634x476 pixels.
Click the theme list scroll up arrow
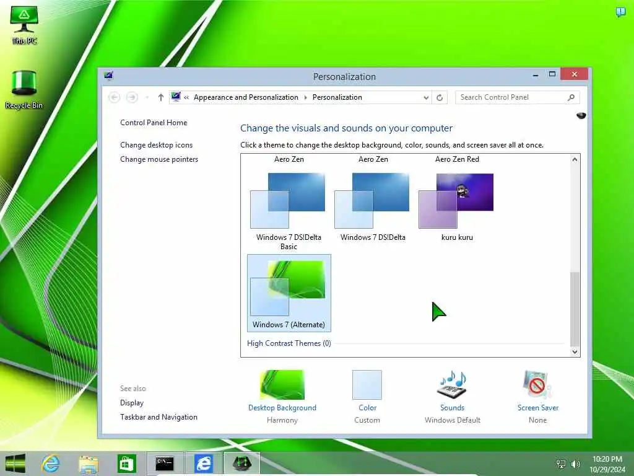575,159
